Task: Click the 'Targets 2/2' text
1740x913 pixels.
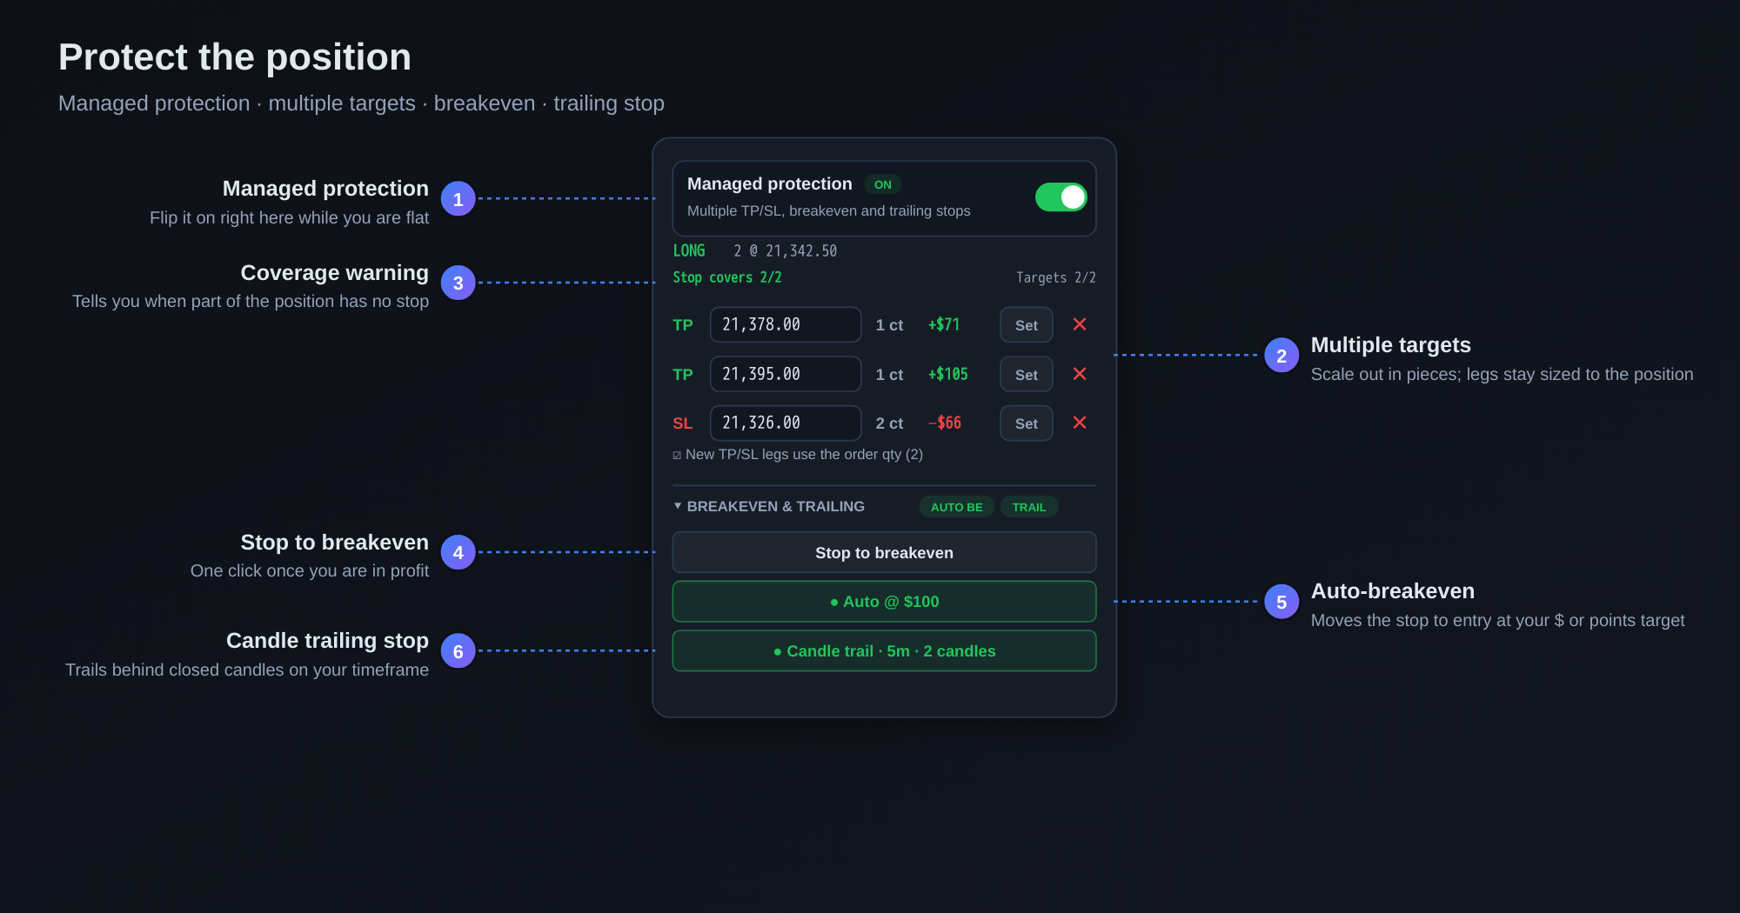Action: [x=1056, y=277]
